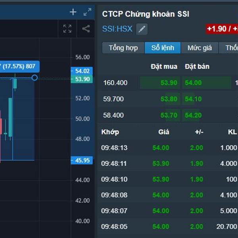Click the 53.90 current price axis label
Viewport: 238px width, 238px height.
click(x=82, y=79)
